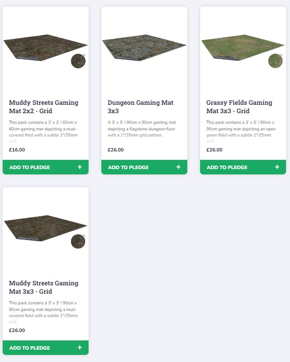
Task: Click the round zoom swatch on Muddy Streets 3x3
Action: coord(78,241)
